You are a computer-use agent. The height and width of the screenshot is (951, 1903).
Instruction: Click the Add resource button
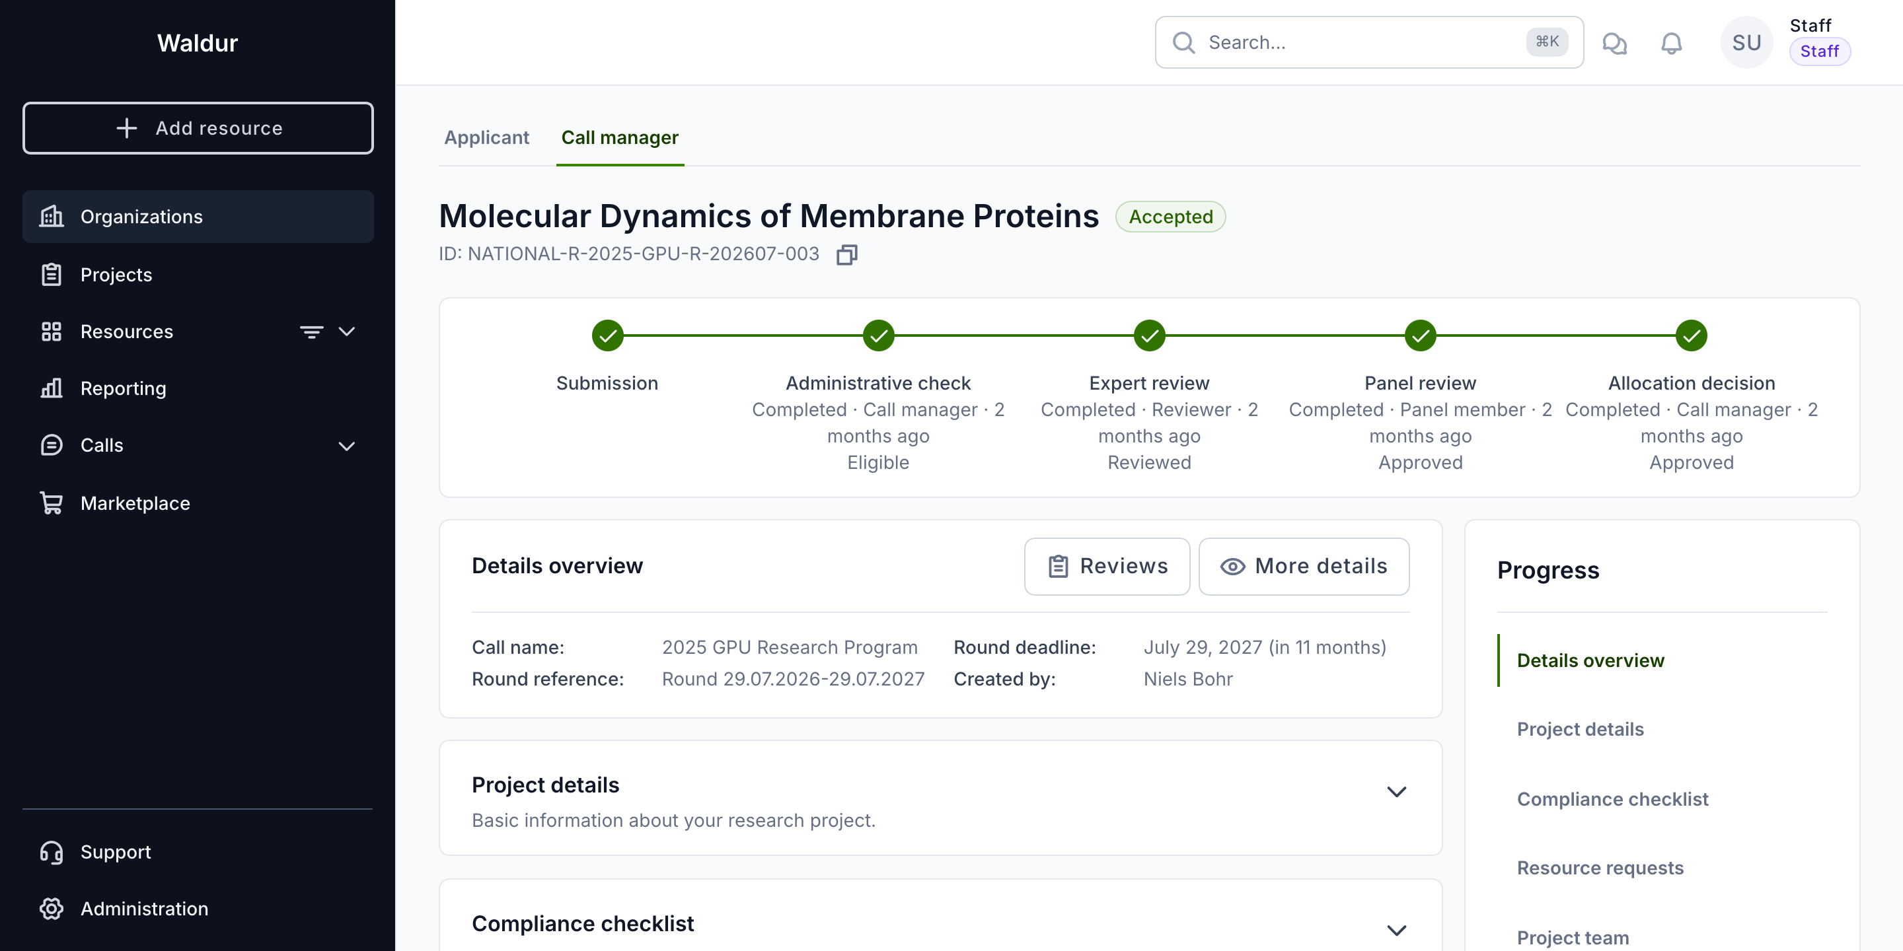tap(198, 129)
